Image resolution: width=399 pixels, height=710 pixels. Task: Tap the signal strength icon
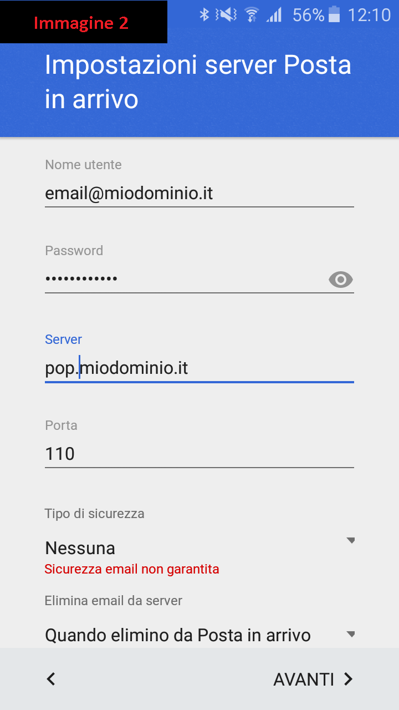(274, 15)
